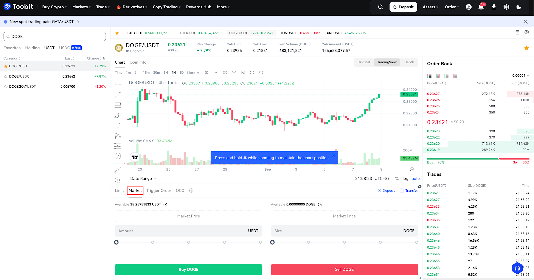Screen dimensions: 534x280
Task: Open the Favorites tab in pair list
Action: click(x=12, y=48)
